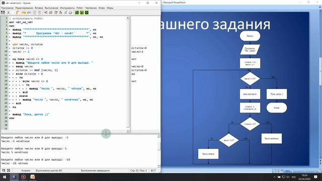This screenshot has height=181, width=322.
Task: Click PowerPoint zoom-in plus button
Action: (315, 171)
